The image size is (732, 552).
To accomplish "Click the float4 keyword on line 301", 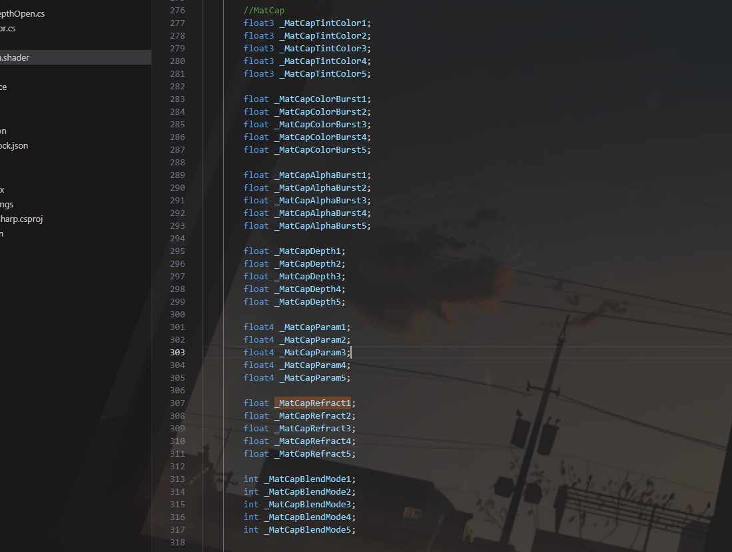I will coord(258,327).
